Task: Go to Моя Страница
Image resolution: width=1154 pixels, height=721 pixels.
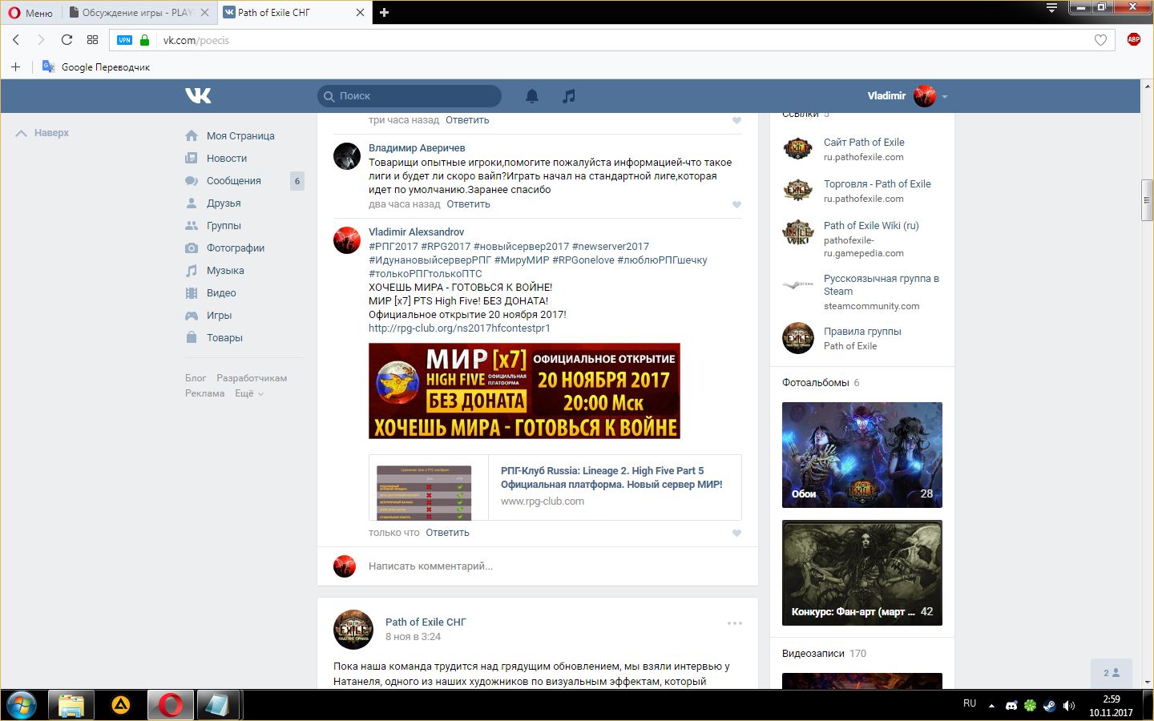Action: pos(240,136)
